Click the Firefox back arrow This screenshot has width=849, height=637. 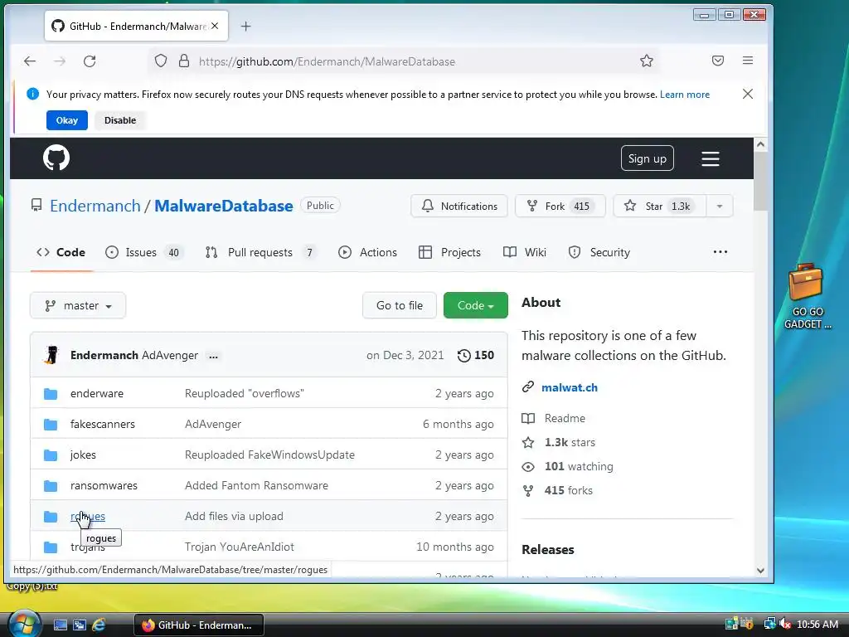point(30,61)
